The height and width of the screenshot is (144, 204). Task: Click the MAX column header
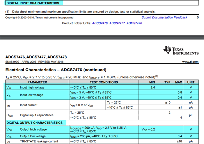178,82
